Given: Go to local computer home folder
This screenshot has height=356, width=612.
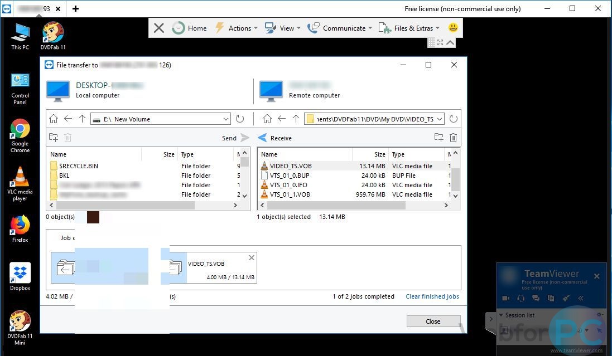Looking at the screenshot, I should pyautogui.click(x=54, y=119).
